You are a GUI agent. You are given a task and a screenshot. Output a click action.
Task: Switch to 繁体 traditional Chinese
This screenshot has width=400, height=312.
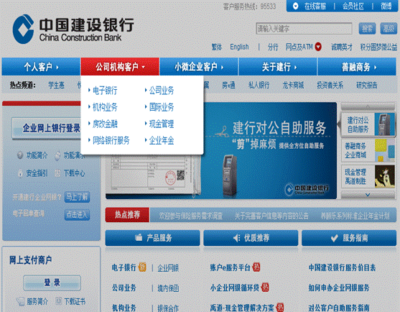click(x=217, y=47)
